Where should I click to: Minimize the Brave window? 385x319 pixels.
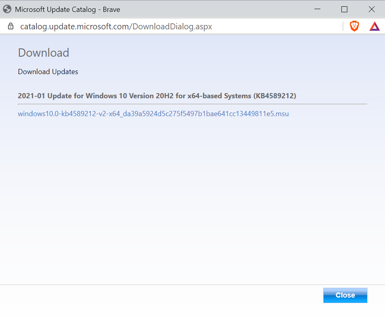[317, 9]
